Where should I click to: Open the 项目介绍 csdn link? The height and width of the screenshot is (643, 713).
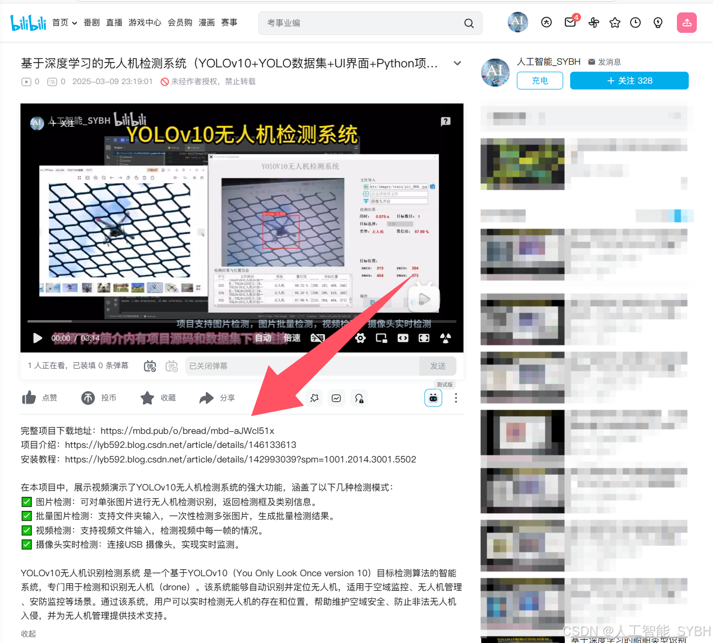[181, 445]
